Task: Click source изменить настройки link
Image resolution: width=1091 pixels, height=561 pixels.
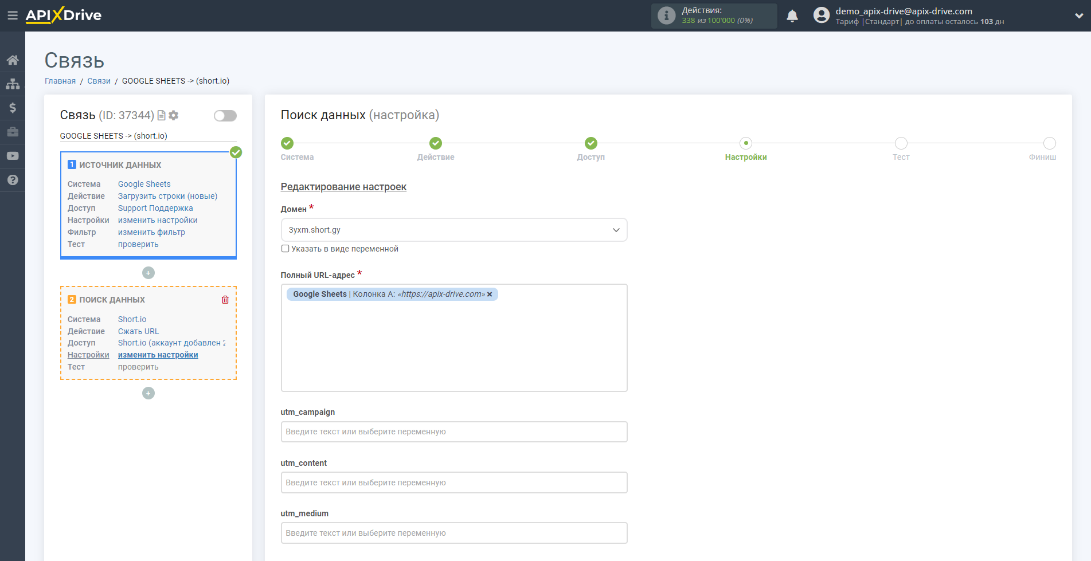Action: [158, 220]
